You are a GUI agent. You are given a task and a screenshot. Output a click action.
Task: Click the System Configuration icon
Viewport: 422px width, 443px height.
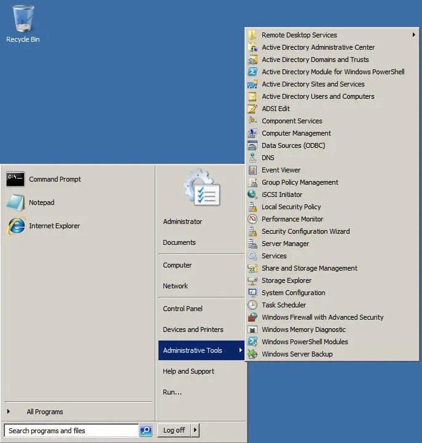tap(252, 293)
